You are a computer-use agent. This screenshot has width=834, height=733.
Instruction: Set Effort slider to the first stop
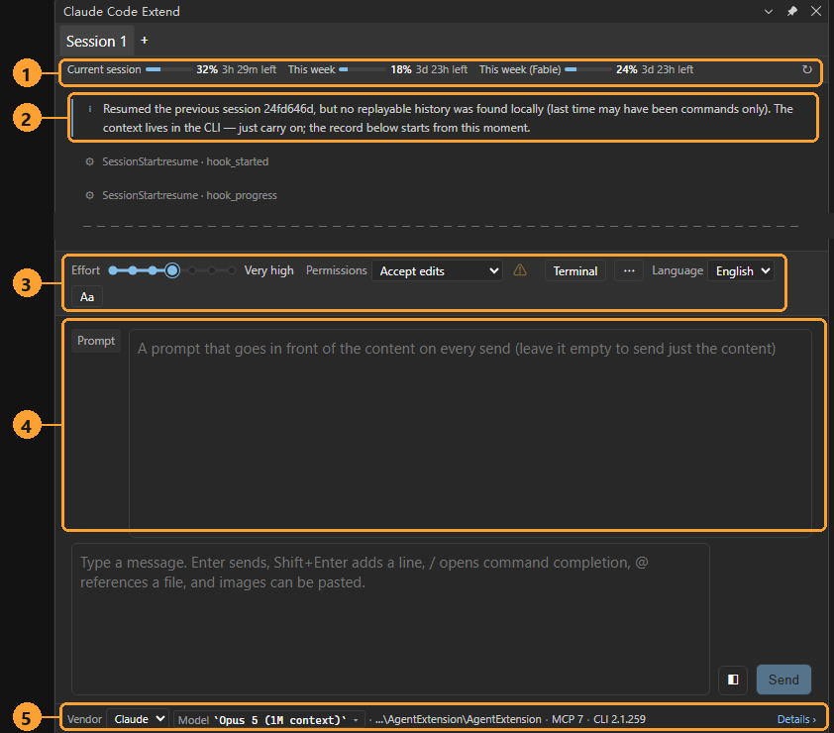[x=113, y=270]
